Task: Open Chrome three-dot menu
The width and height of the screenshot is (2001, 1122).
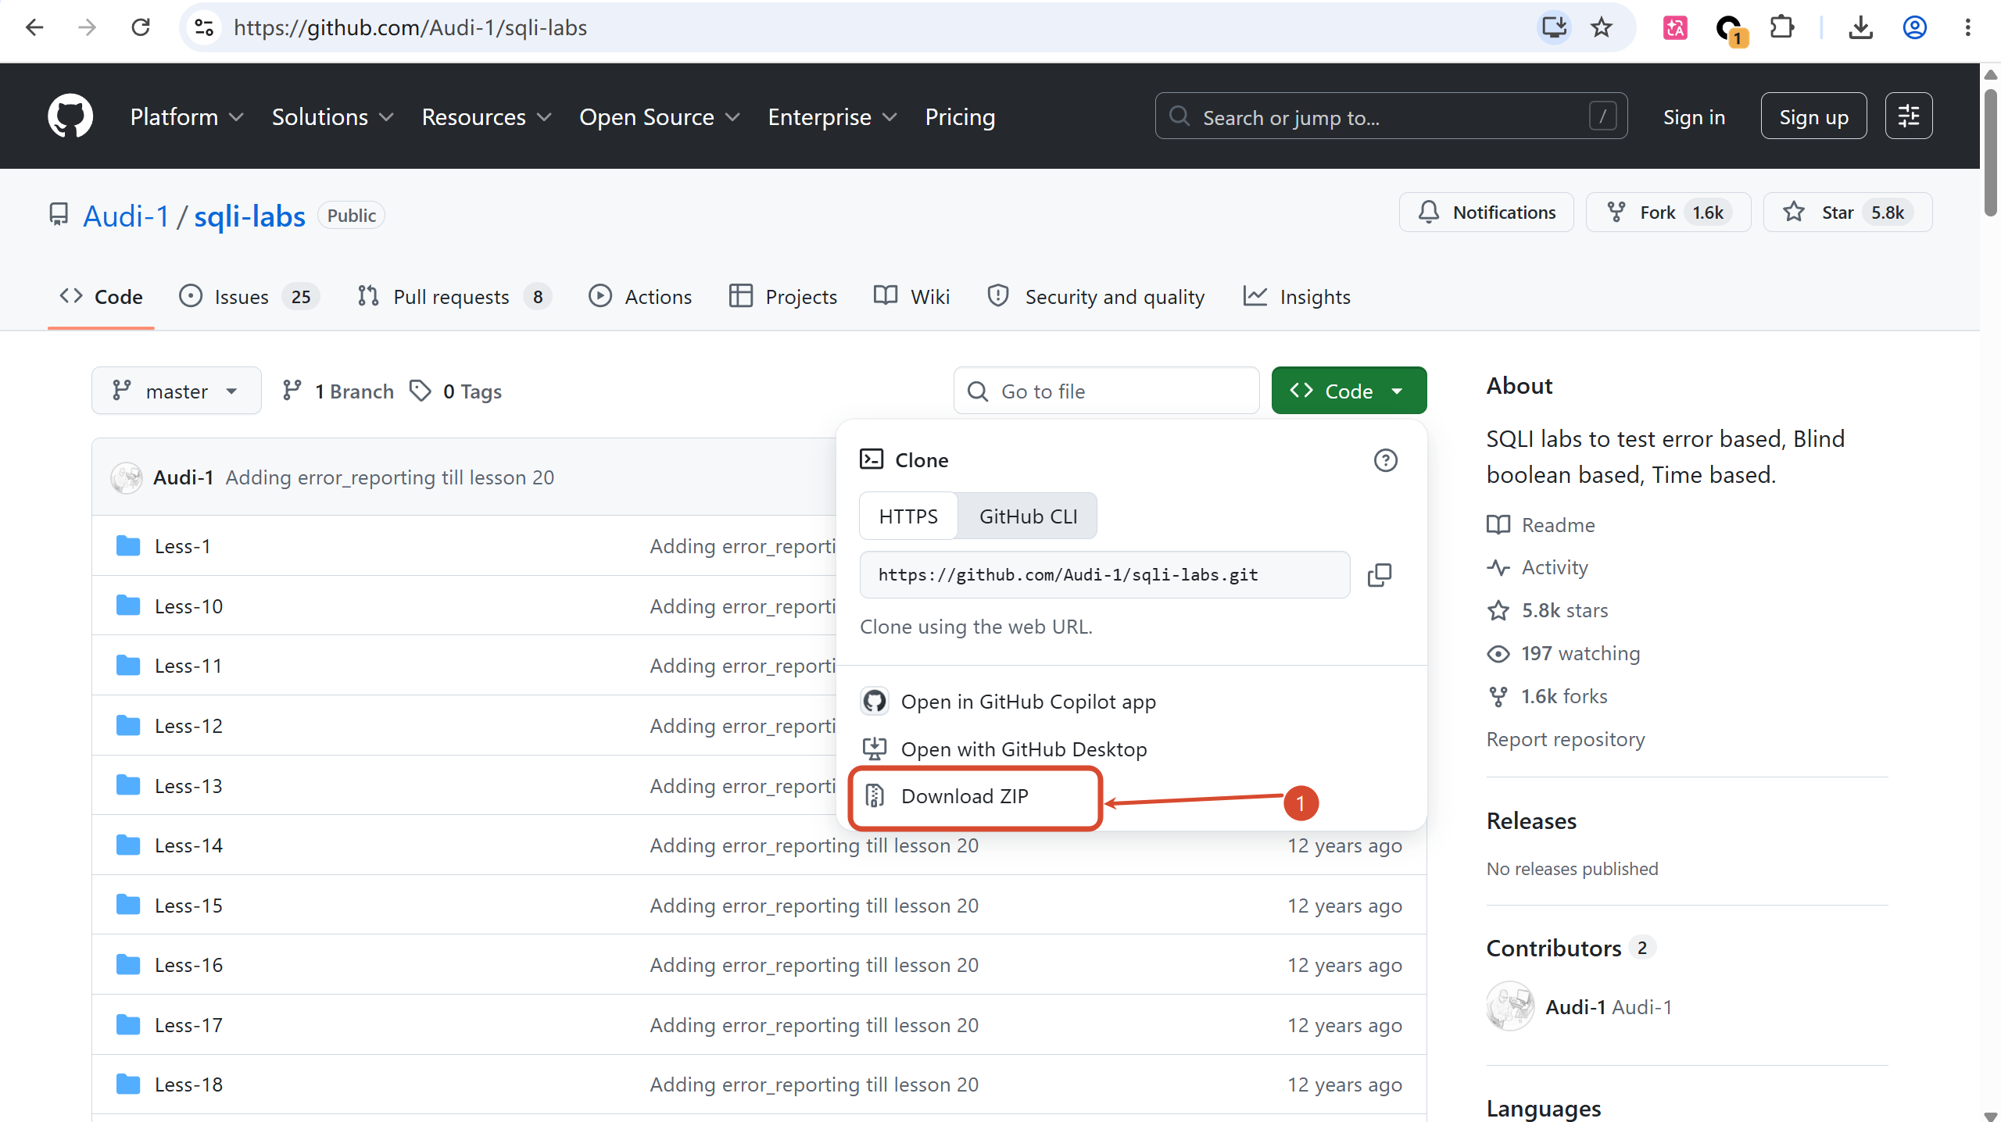Action: [1968, 27]
